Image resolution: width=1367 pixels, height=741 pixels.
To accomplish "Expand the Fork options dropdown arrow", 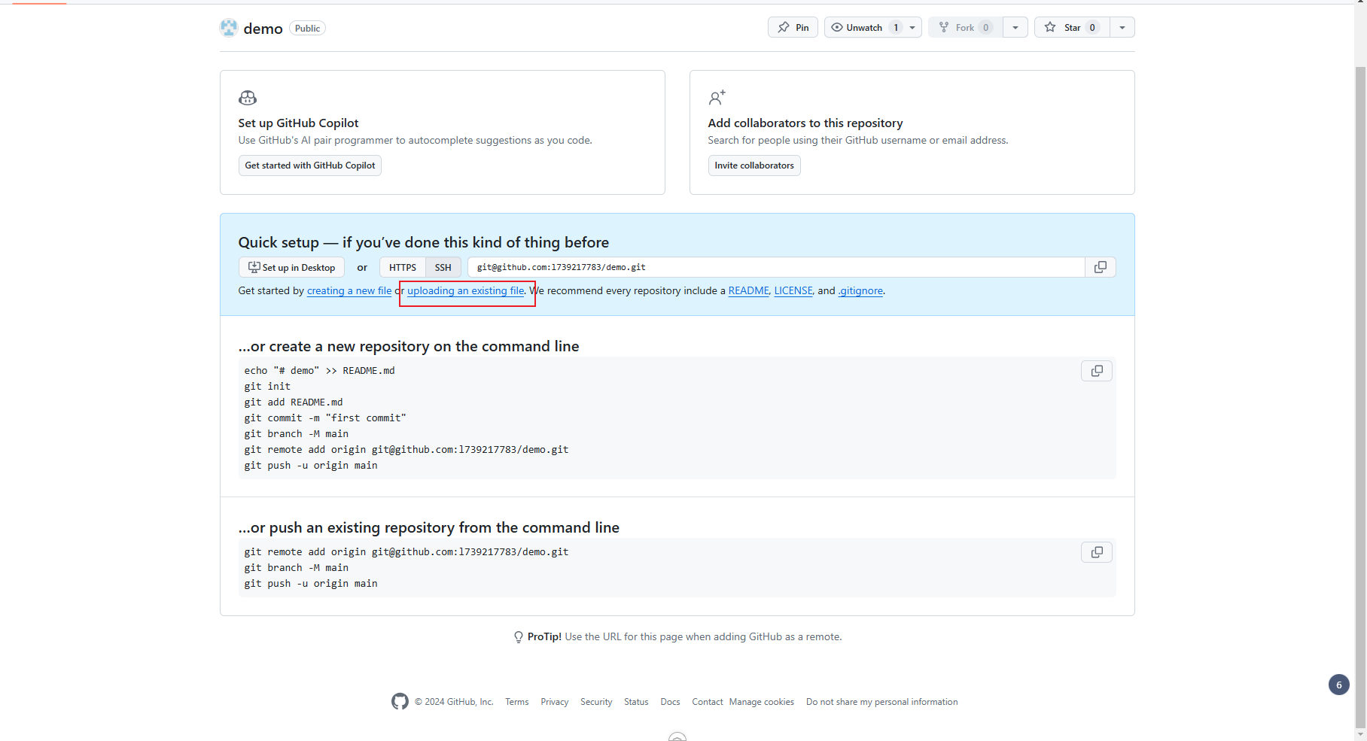I will pos(1015,28).
